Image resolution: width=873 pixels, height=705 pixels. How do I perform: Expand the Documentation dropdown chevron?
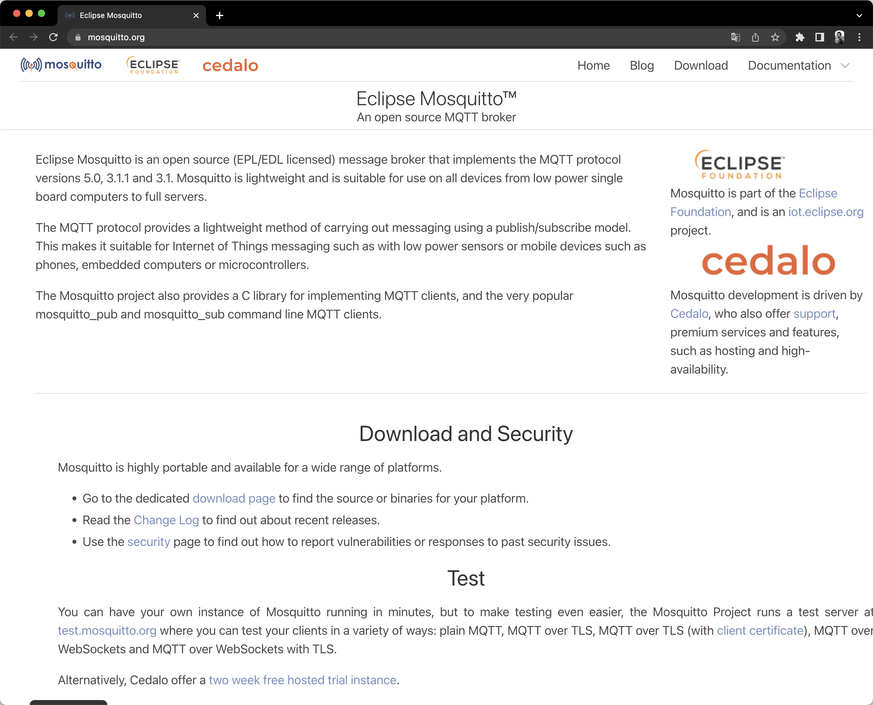(x=845, y=65)
